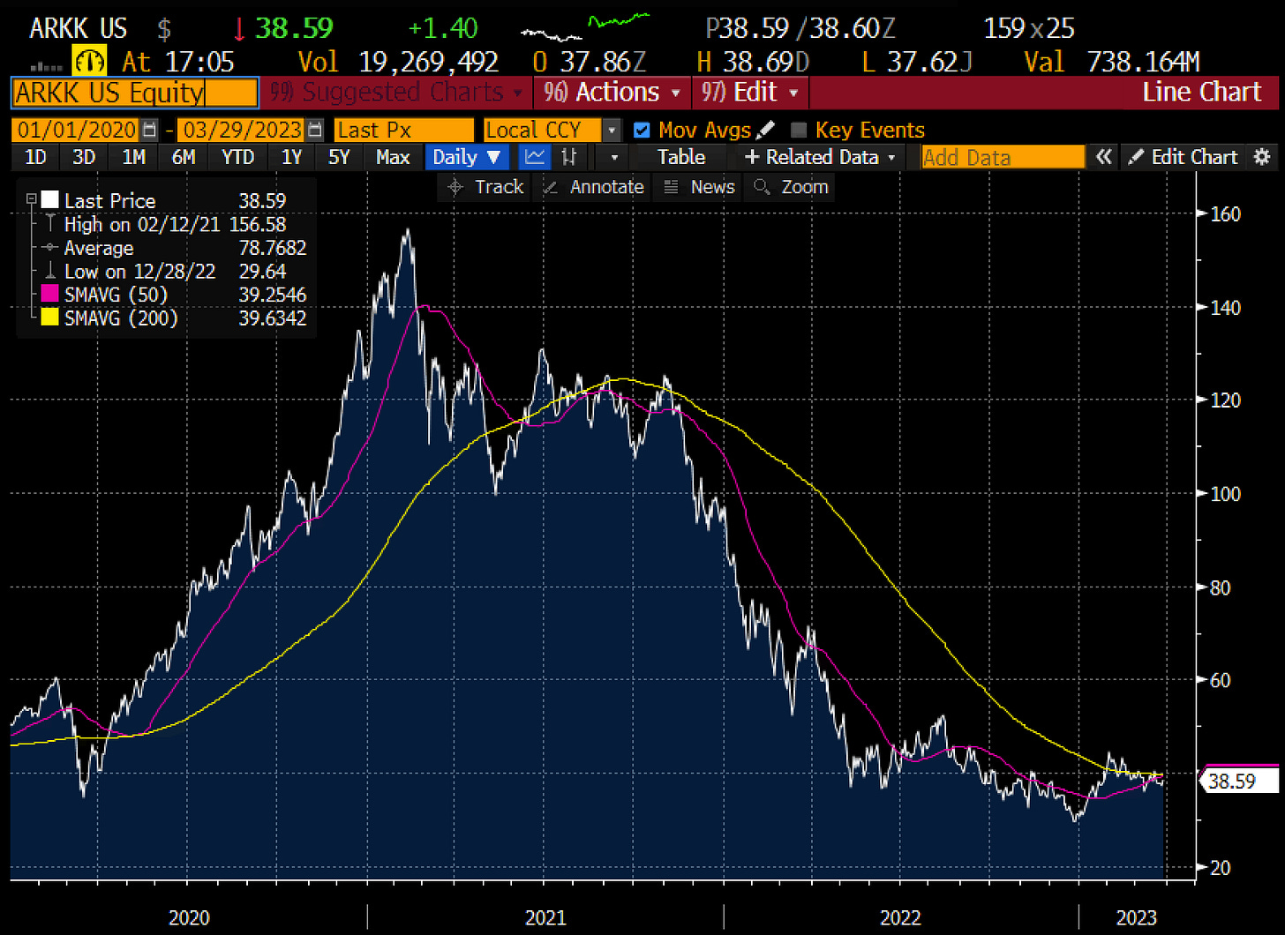Select the YTD time range
Screen dimensions: 1285x935
237,157
